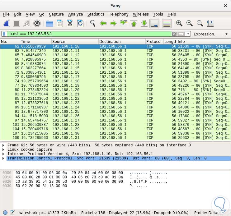Image resolution: width=231 pixels, height=216 pixels.
Task: Toggle packet list colorize rules button
Action: (x=167, y=23)
